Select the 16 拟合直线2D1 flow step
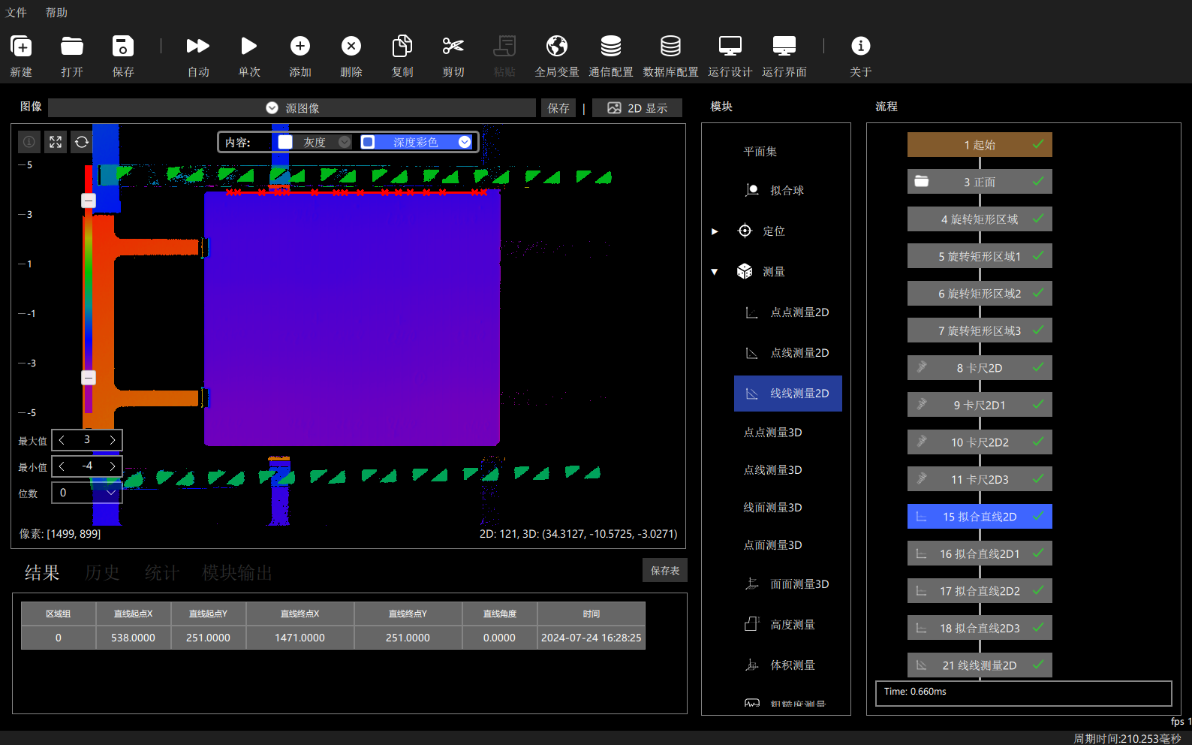 point(980,553)
